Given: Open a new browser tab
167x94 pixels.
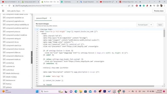Looking at the screenshot, I should point(140,2).
